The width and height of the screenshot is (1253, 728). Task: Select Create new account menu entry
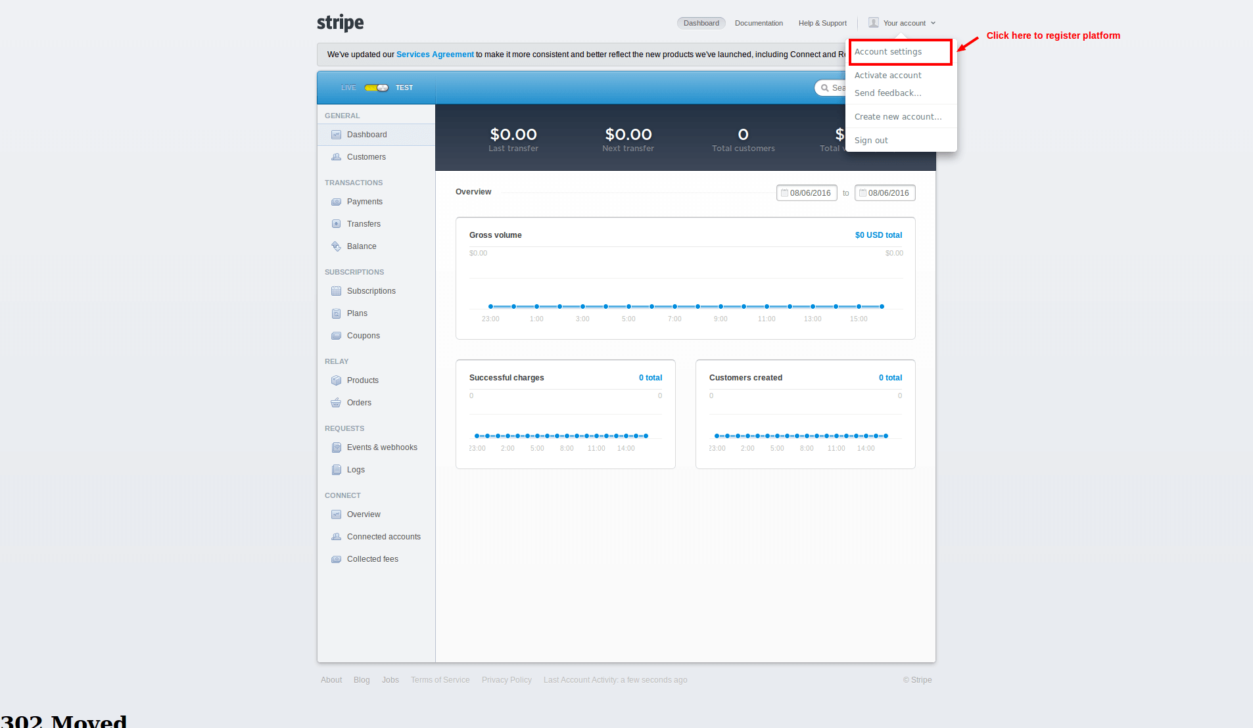coord(898,117)
